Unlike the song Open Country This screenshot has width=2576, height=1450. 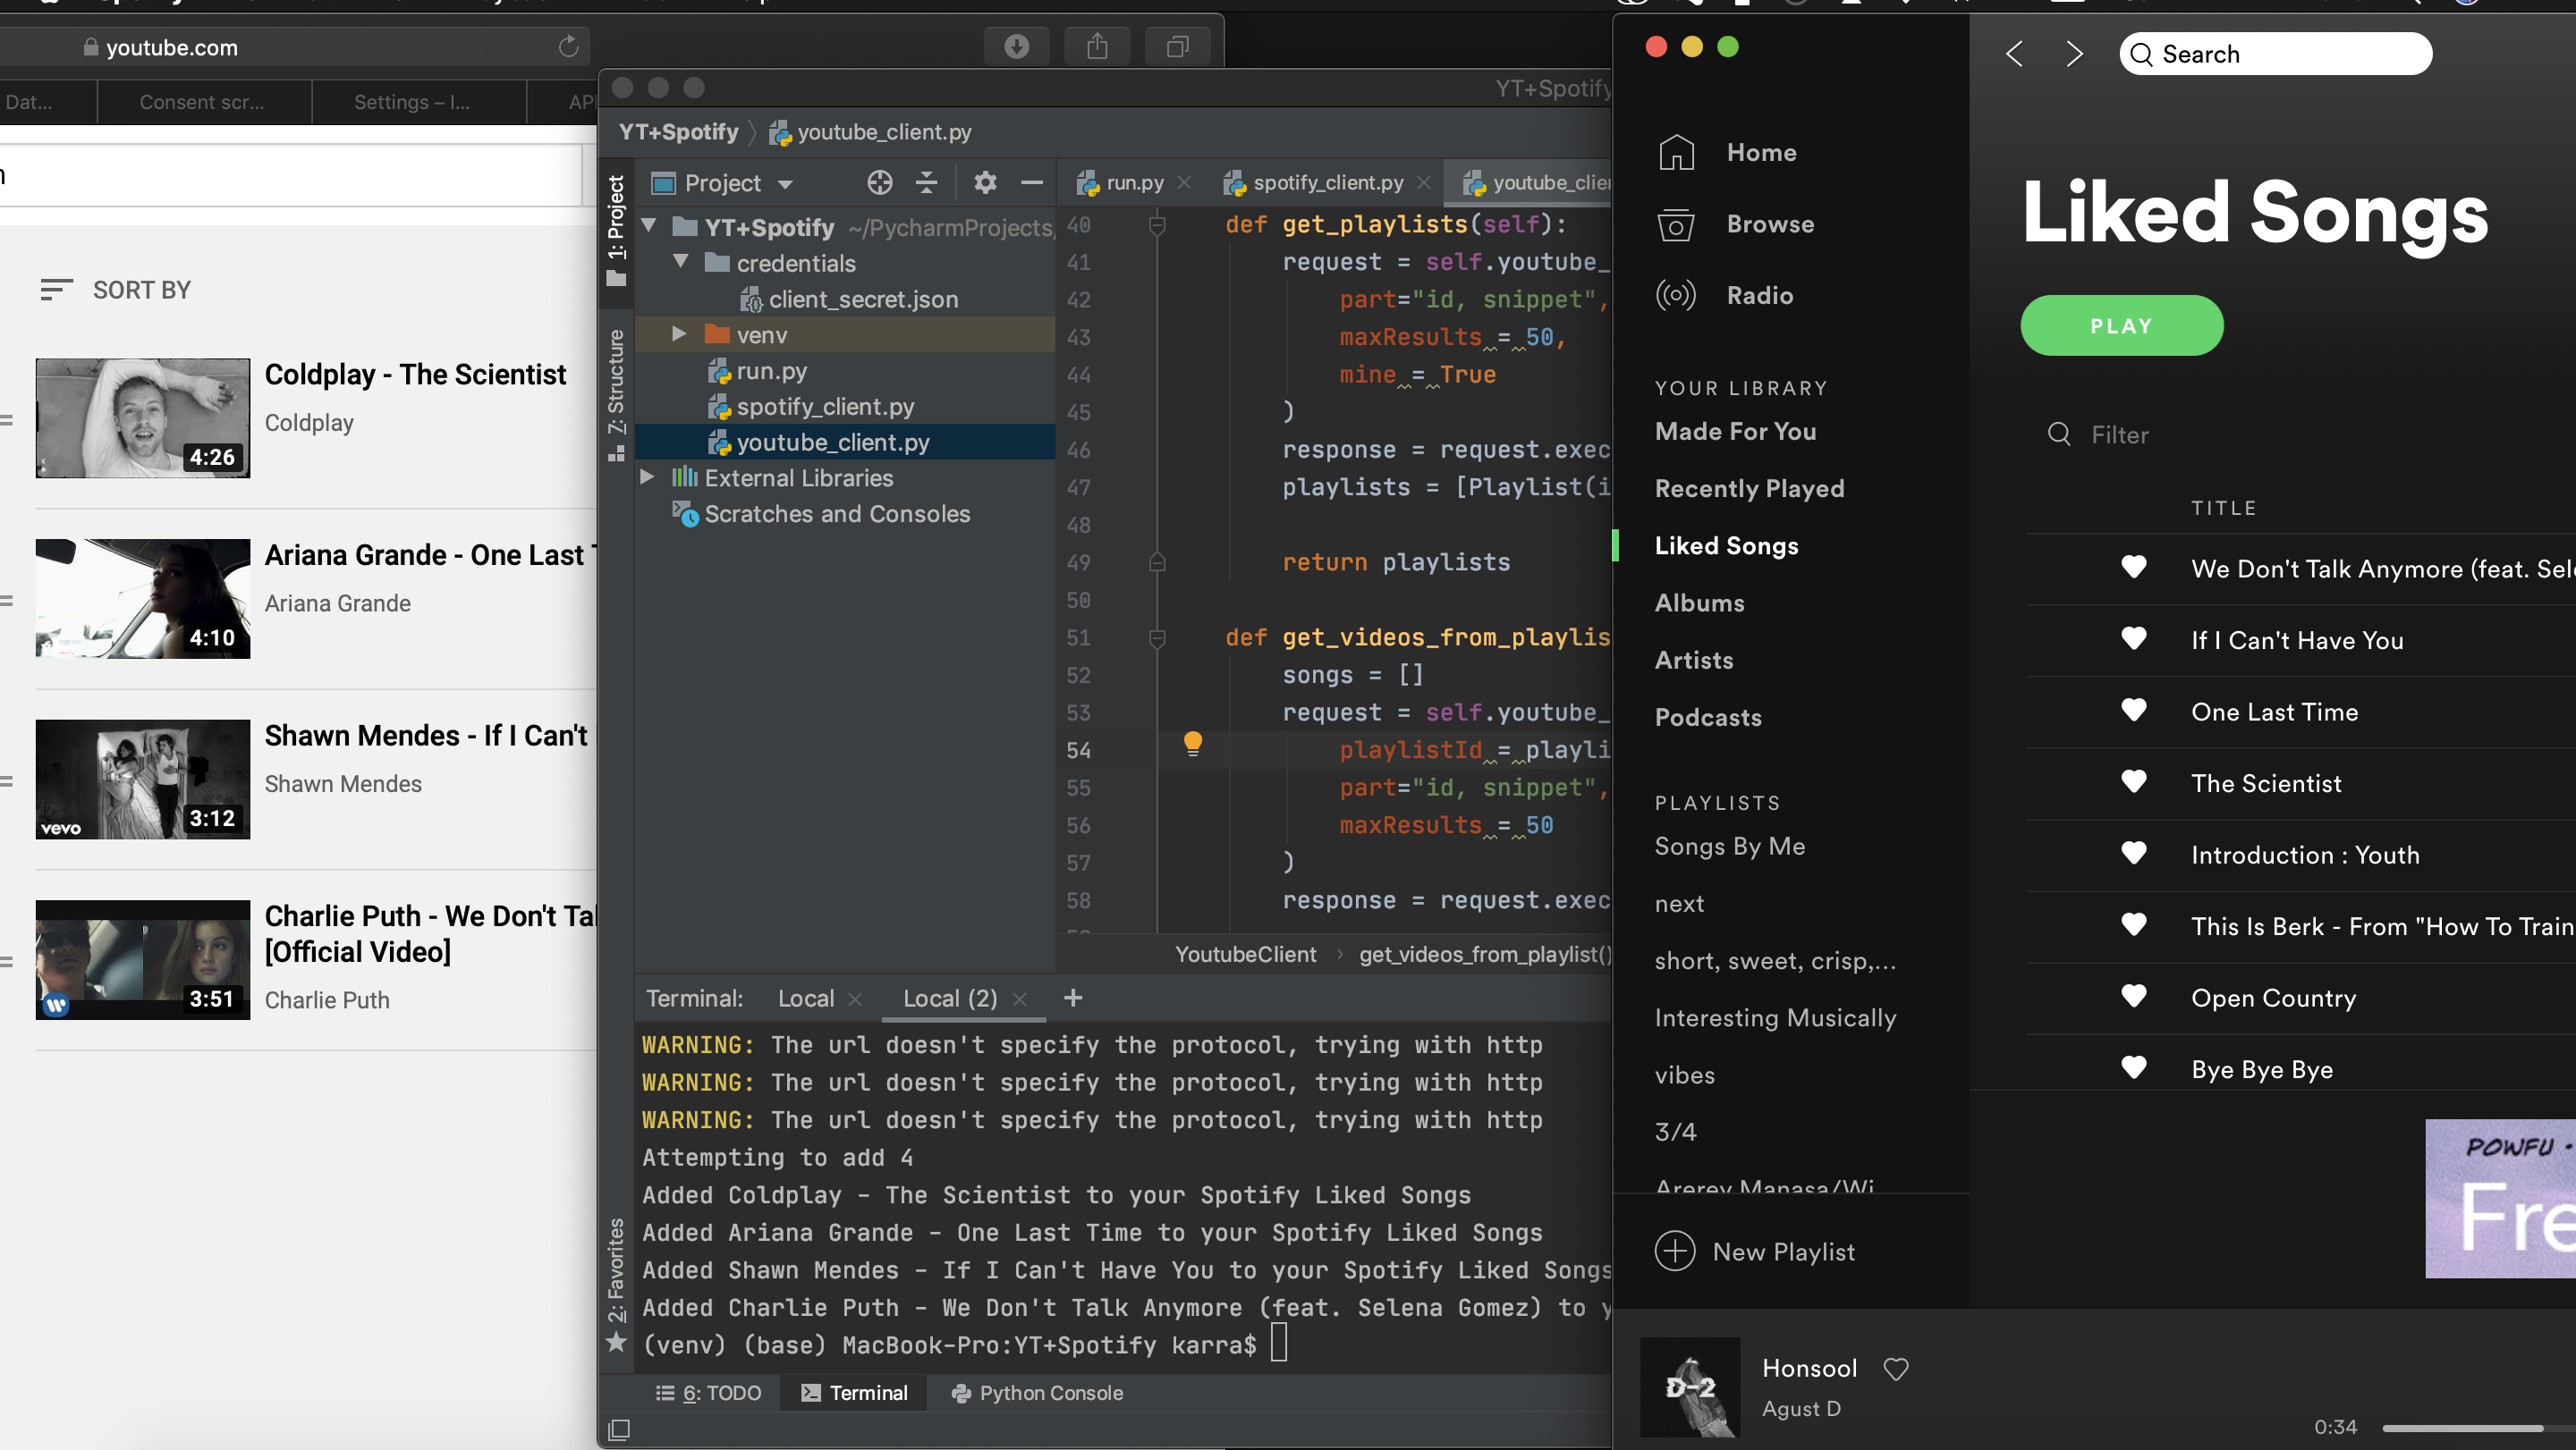pyautogui.click(x=2133, y=996)
